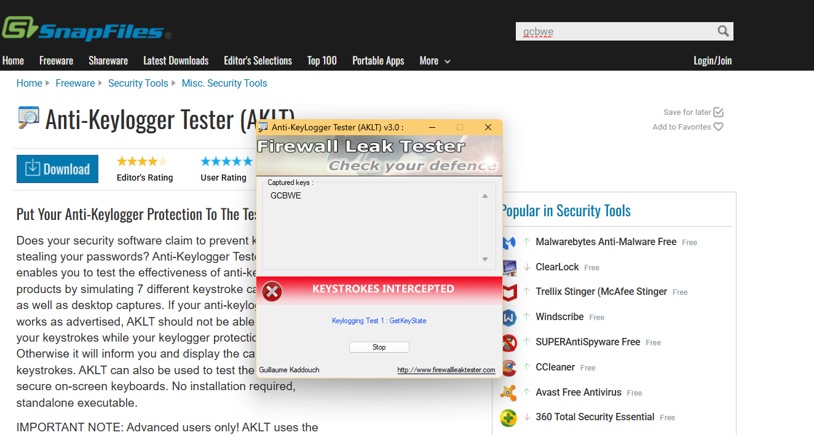The image size is (814, 435).
Task: Open the Top 100 page
Action: 322,61
